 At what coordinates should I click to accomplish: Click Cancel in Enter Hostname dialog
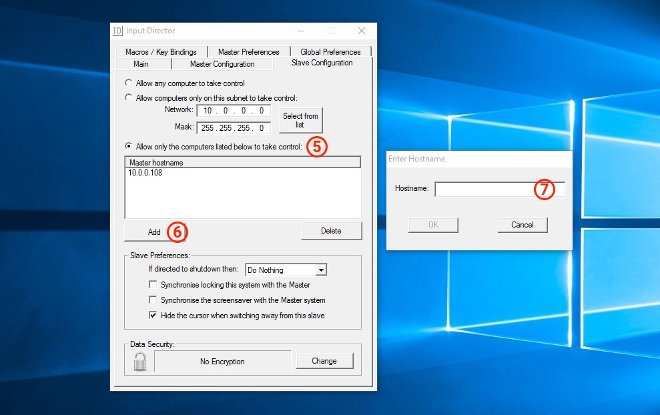523,225
